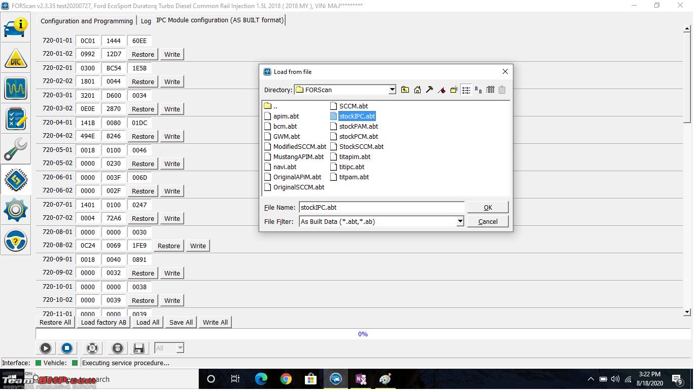
Task: Click the 8246 value field in row 720-04-02
Action: (114, 136)
